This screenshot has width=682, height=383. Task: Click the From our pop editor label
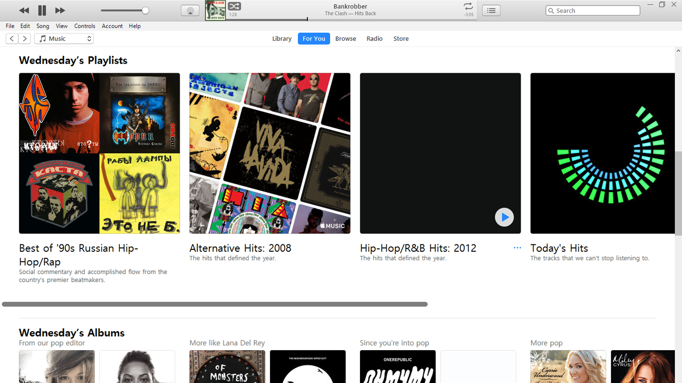point(52,343)
